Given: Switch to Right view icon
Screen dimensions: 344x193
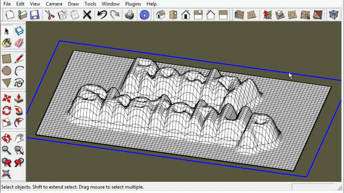Looking at the screenshot, I should pyautogui.click(x=198, y=15).
